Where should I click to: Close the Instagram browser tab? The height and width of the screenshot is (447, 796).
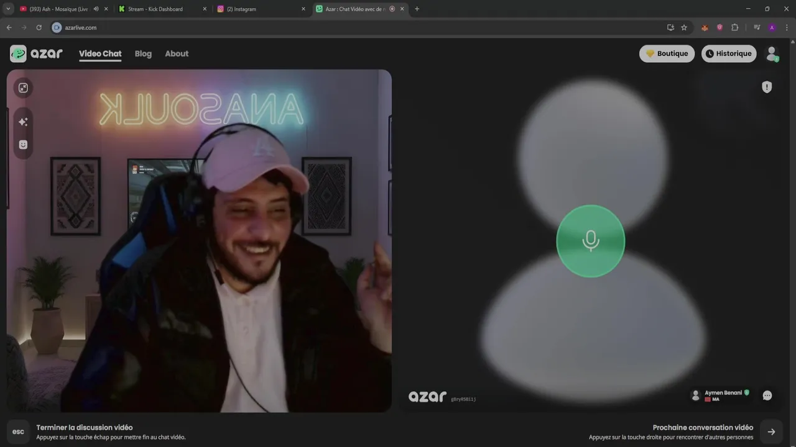tap(303, 9)
